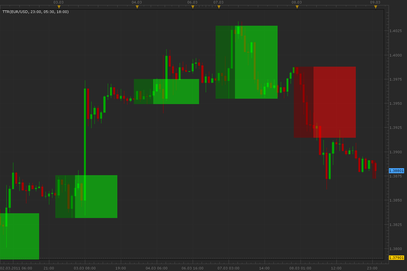Select the green TTR box spanning 03.03
The width and height of the screenshot is (407, 271).
[x=86, y=196]
